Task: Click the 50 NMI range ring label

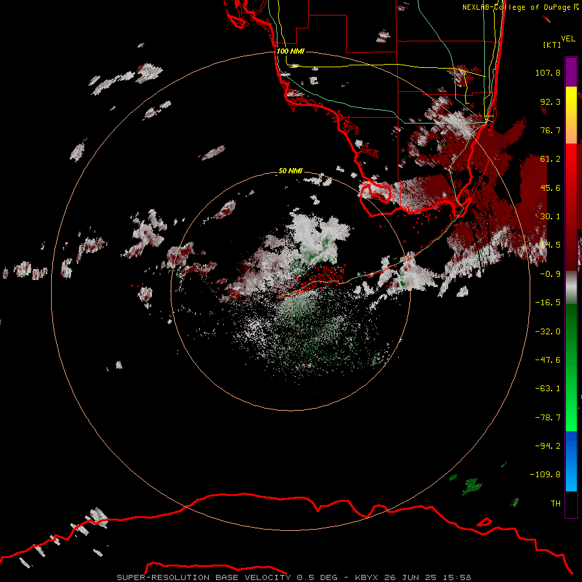Action: (290, 171)
